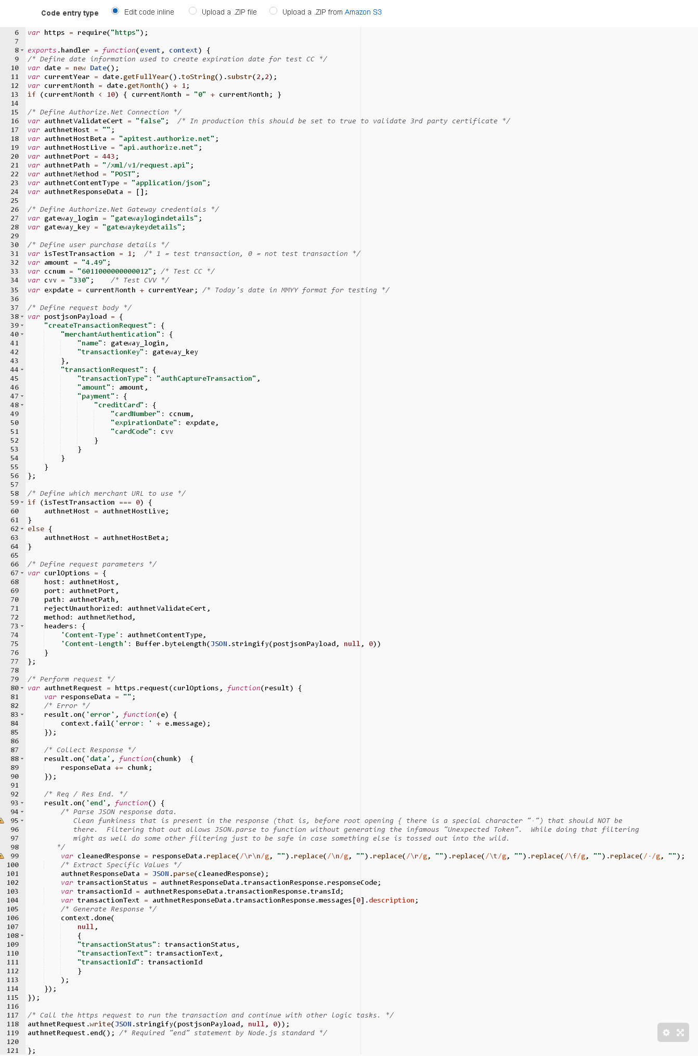Collapse authnetRequest callback at line 80
The height and width of the screenshot is (1056, 698).
pyautogui.click(x=22, y=688)
